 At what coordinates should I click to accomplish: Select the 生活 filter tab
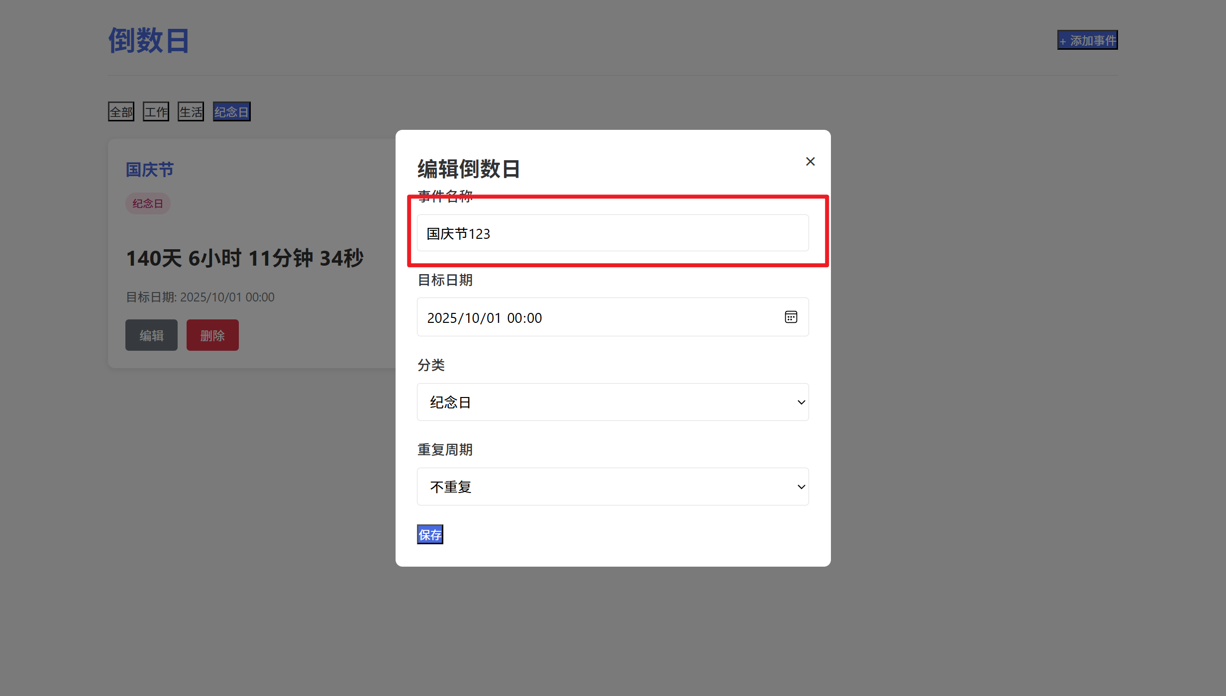point(191,112)
